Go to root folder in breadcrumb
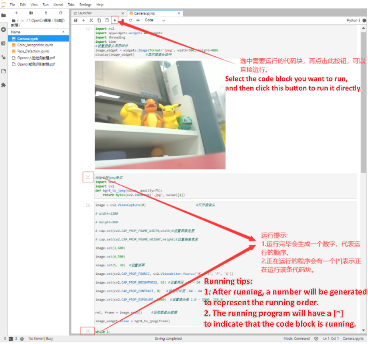The height and width of the screenshot is (344, 368). tap(14, 21)
